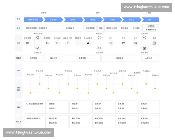This screenshot has width=175, height=140.
Task: Select the 扫码 goal box
Action: click(x=101, y=28)
